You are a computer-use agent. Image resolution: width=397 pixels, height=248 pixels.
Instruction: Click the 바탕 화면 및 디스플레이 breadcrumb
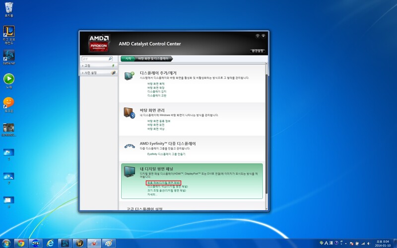pos(153,59)
